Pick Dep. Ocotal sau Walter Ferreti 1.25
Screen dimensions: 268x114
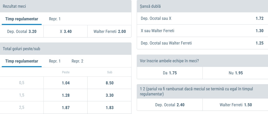(x=202, y=43)
